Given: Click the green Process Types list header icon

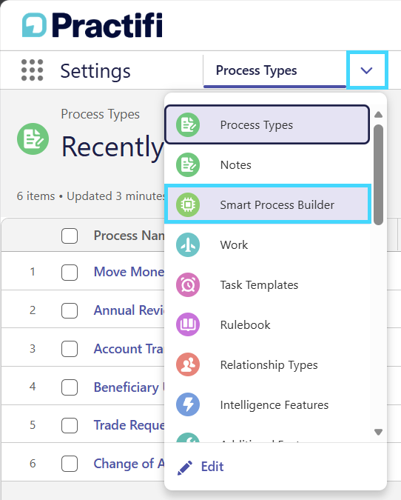Looking at the screenshot, I should tap(33, 139).
